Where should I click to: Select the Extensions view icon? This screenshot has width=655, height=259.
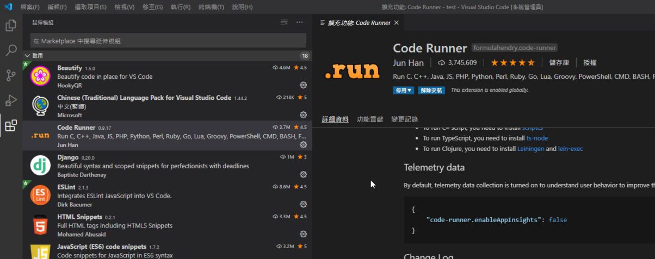[x=11, y=126]
